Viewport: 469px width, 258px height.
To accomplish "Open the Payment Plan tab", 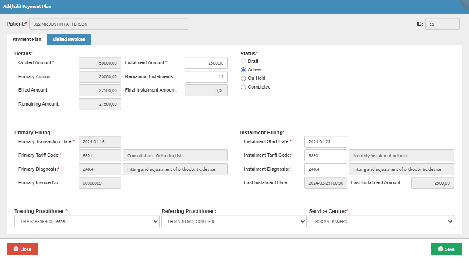I will (27, 39).
